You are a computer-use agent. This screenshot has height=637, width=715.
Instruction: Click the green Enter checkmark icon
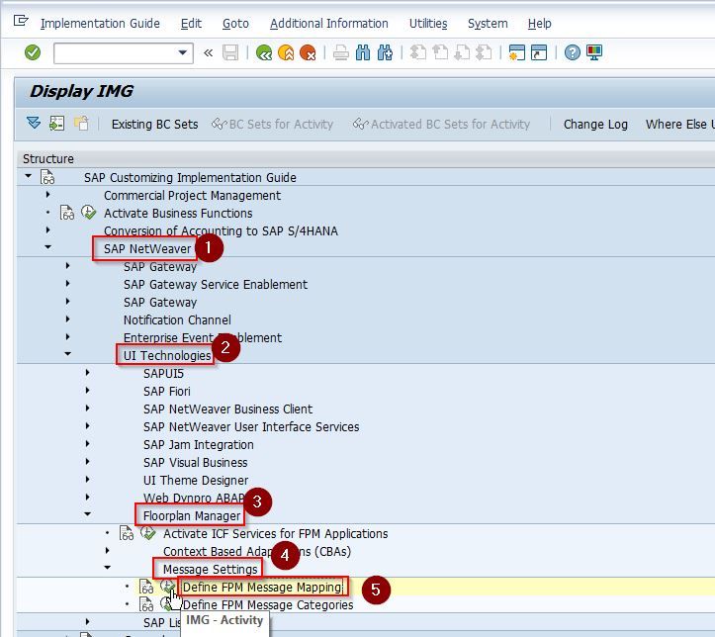click(x=33, y=52)
